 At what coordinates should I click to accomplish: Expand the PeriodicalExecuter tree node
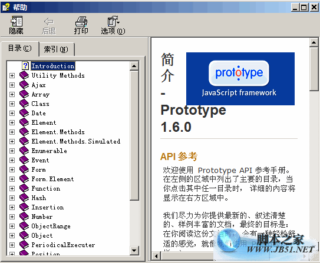(12, 245)
